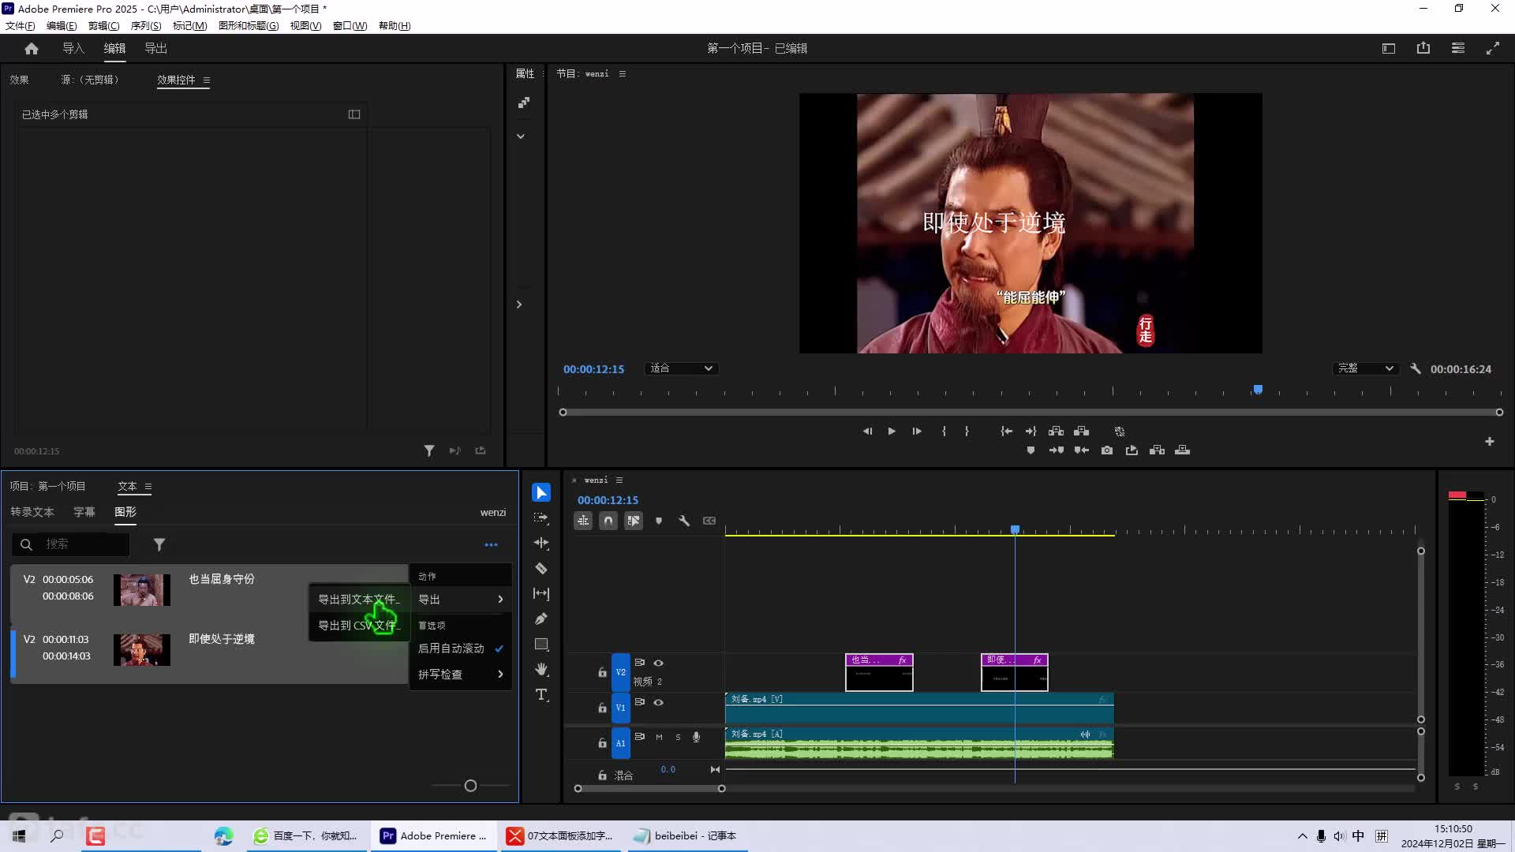1515x852 pixels.
Task: Open timeline wrench settings
Action: [x=684, y=521]
